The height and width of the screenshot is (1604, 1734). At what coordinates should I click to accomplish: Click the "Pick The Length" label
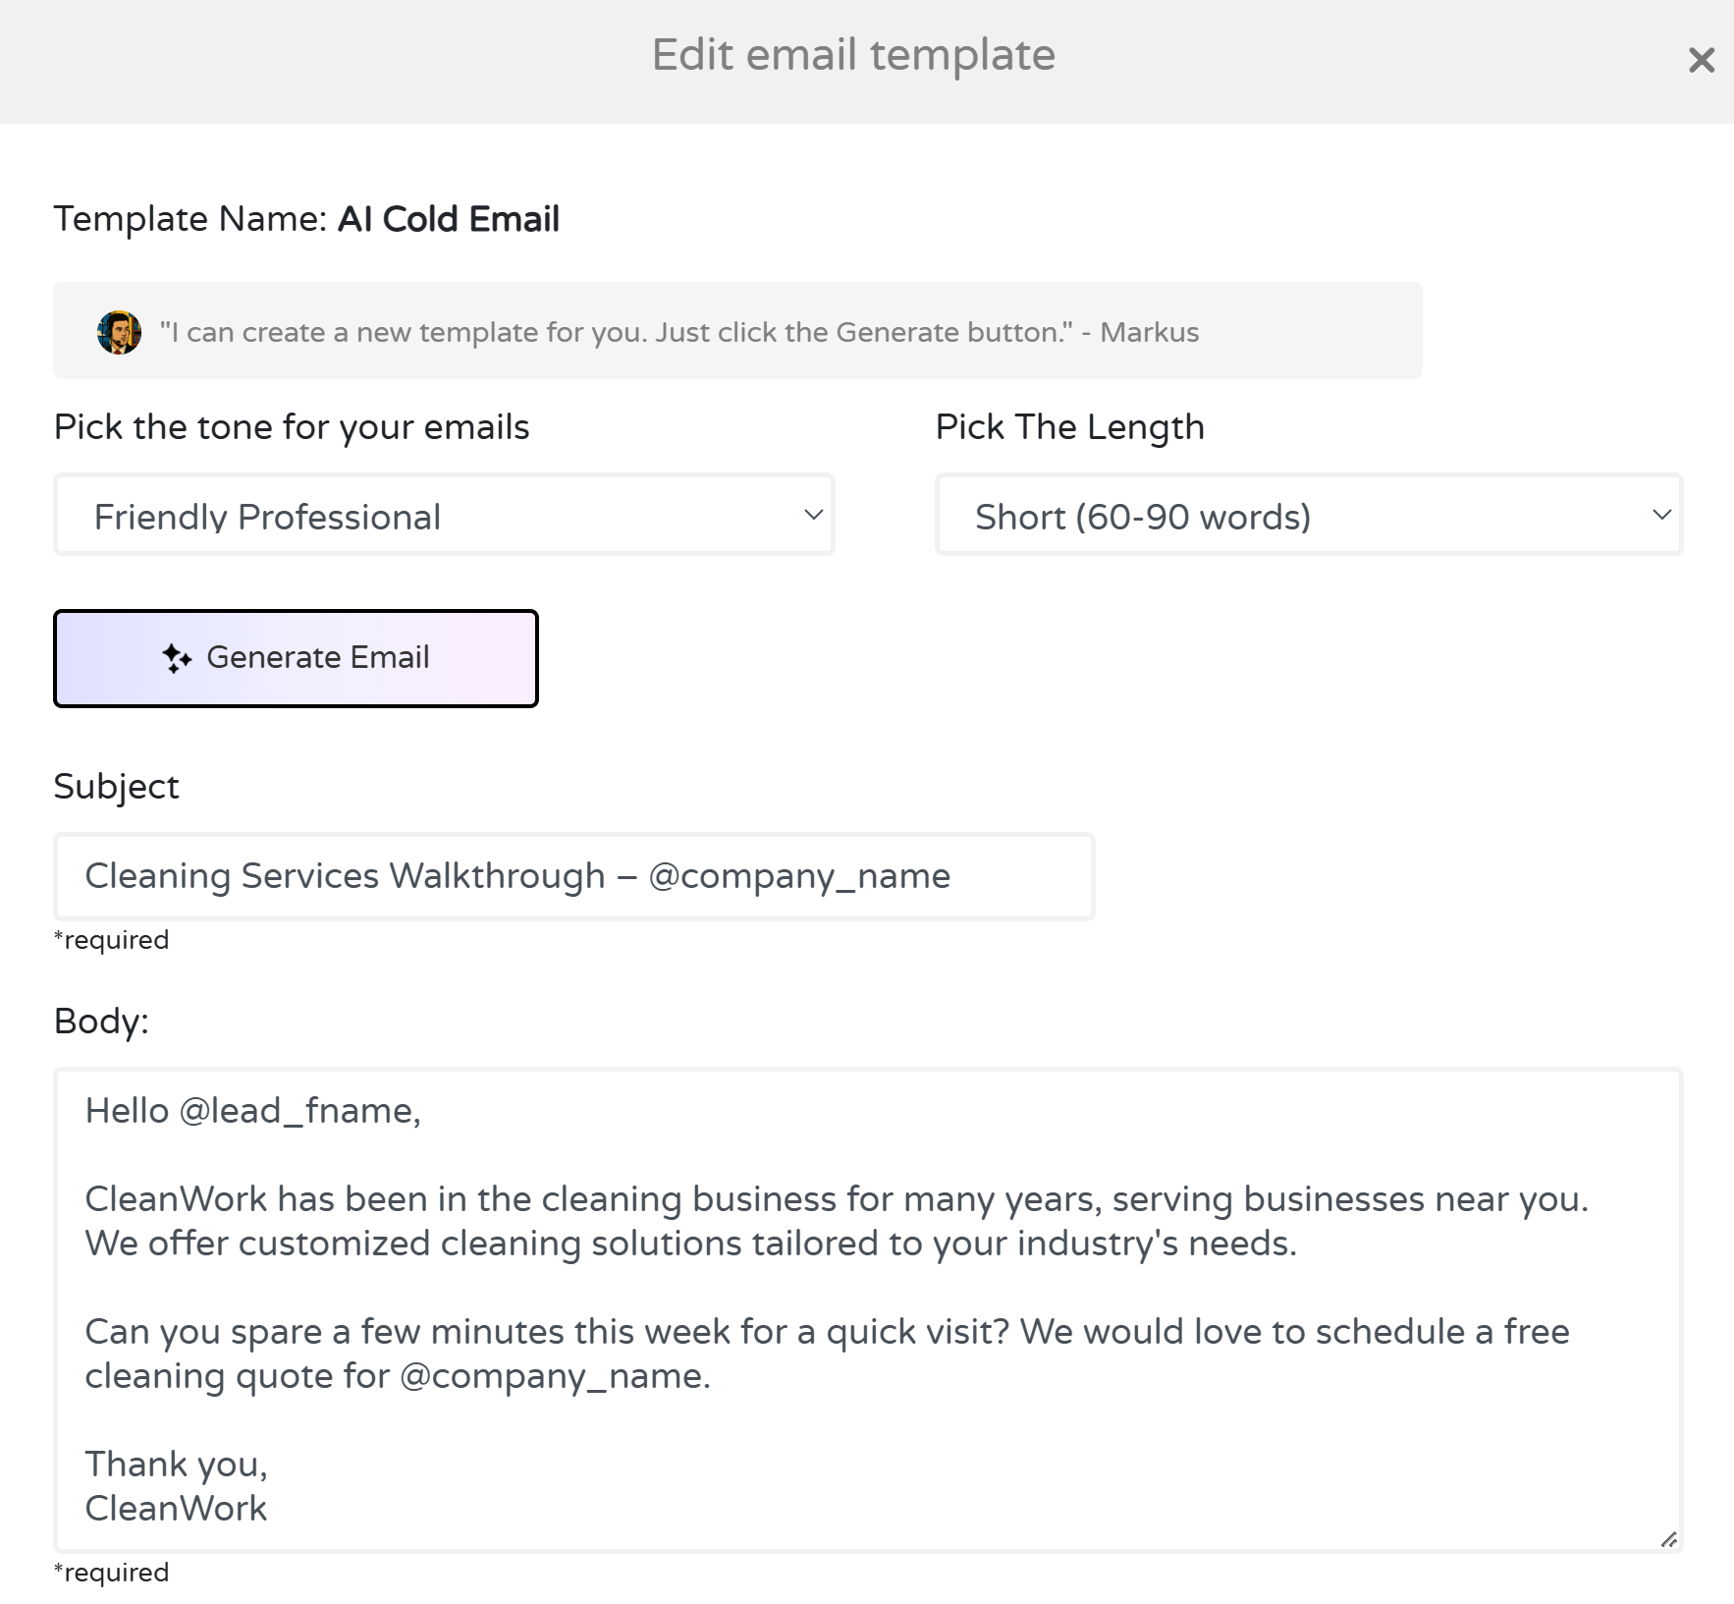[x=1069, y=427]
